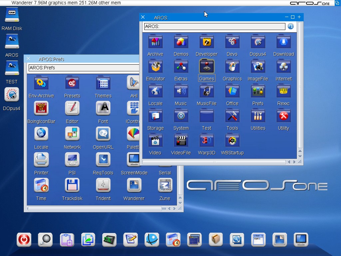Image resolution: width=341 pixels, height=256 pixels.
Task: Open the Games drawer icon
Action: click(206, 66)
